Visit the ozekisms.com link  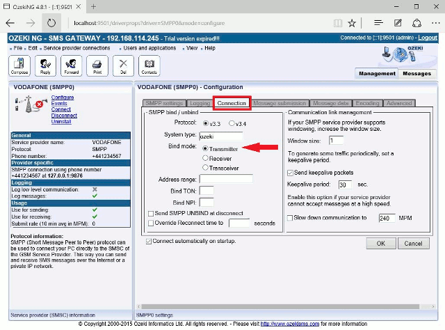(290, 324)
